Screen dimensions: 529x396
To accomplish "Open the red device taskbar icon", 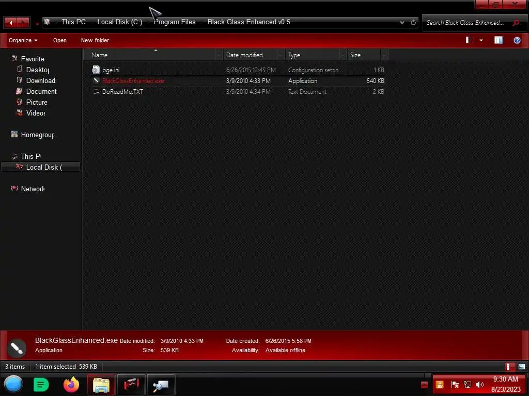I will pos(131,385).
